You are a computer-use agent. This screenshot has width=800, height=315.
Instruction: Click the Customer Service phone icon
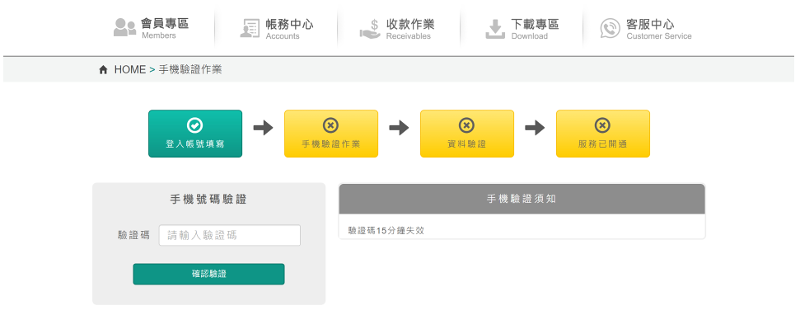(610, 29)
